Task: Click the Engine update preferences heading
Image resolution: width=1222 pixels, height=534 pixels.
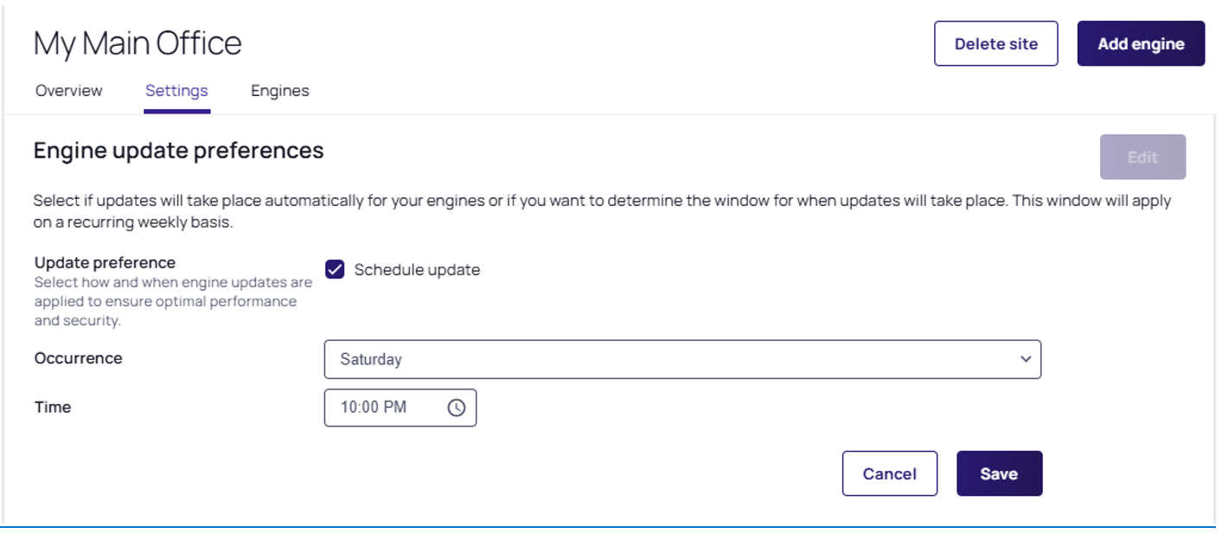Action: tap(178, 151)
